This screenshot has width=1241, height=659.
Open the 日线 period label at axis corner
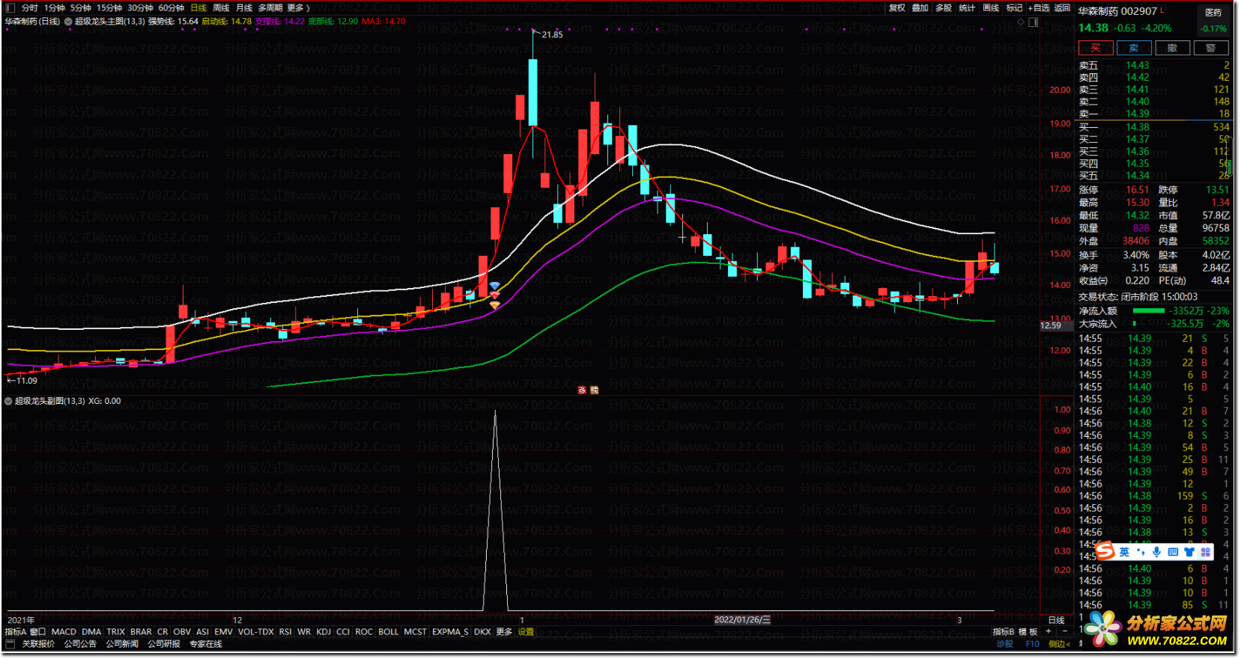point(1057,621)
